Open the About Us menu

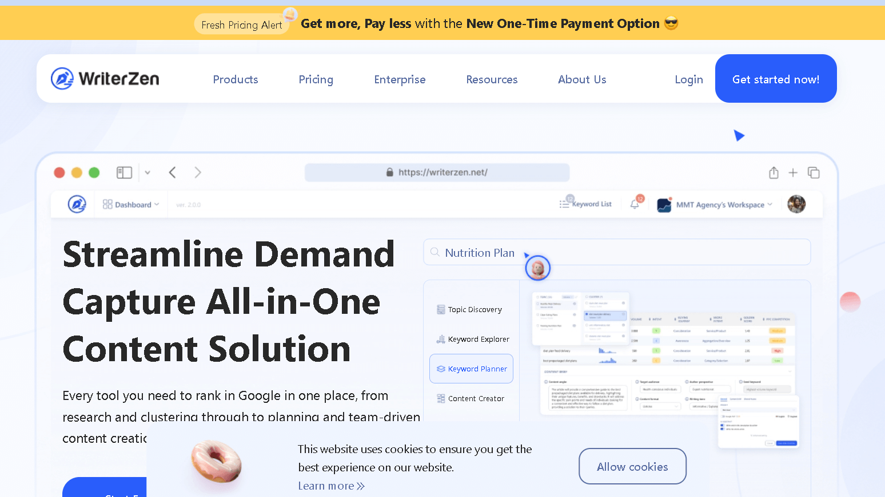coord(582,79)
